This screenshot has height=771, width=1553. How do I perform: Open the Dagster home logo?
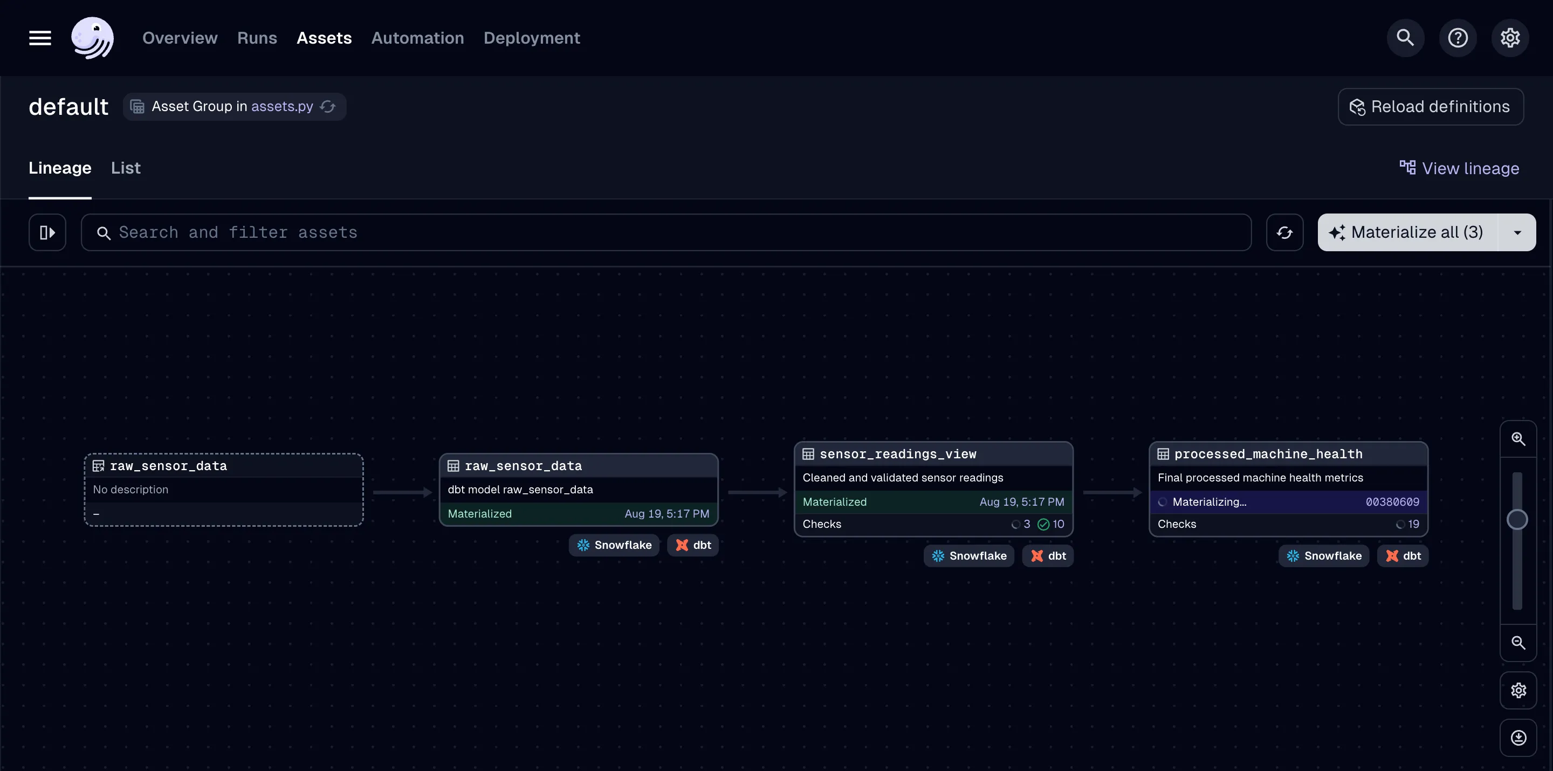tap(93, 37)
